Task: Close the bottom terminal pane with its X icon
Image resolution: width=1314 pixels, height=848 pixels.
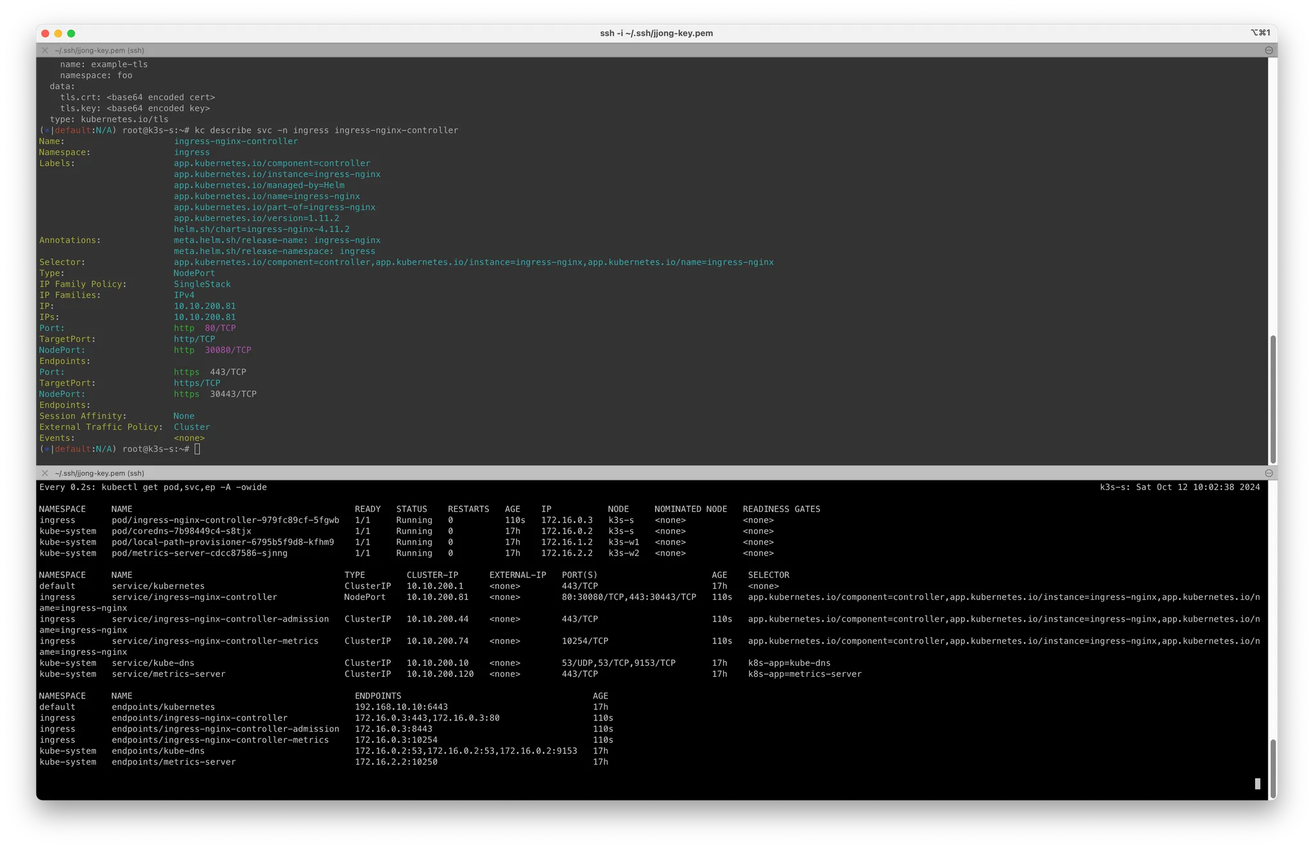Action: click(45, 473)
